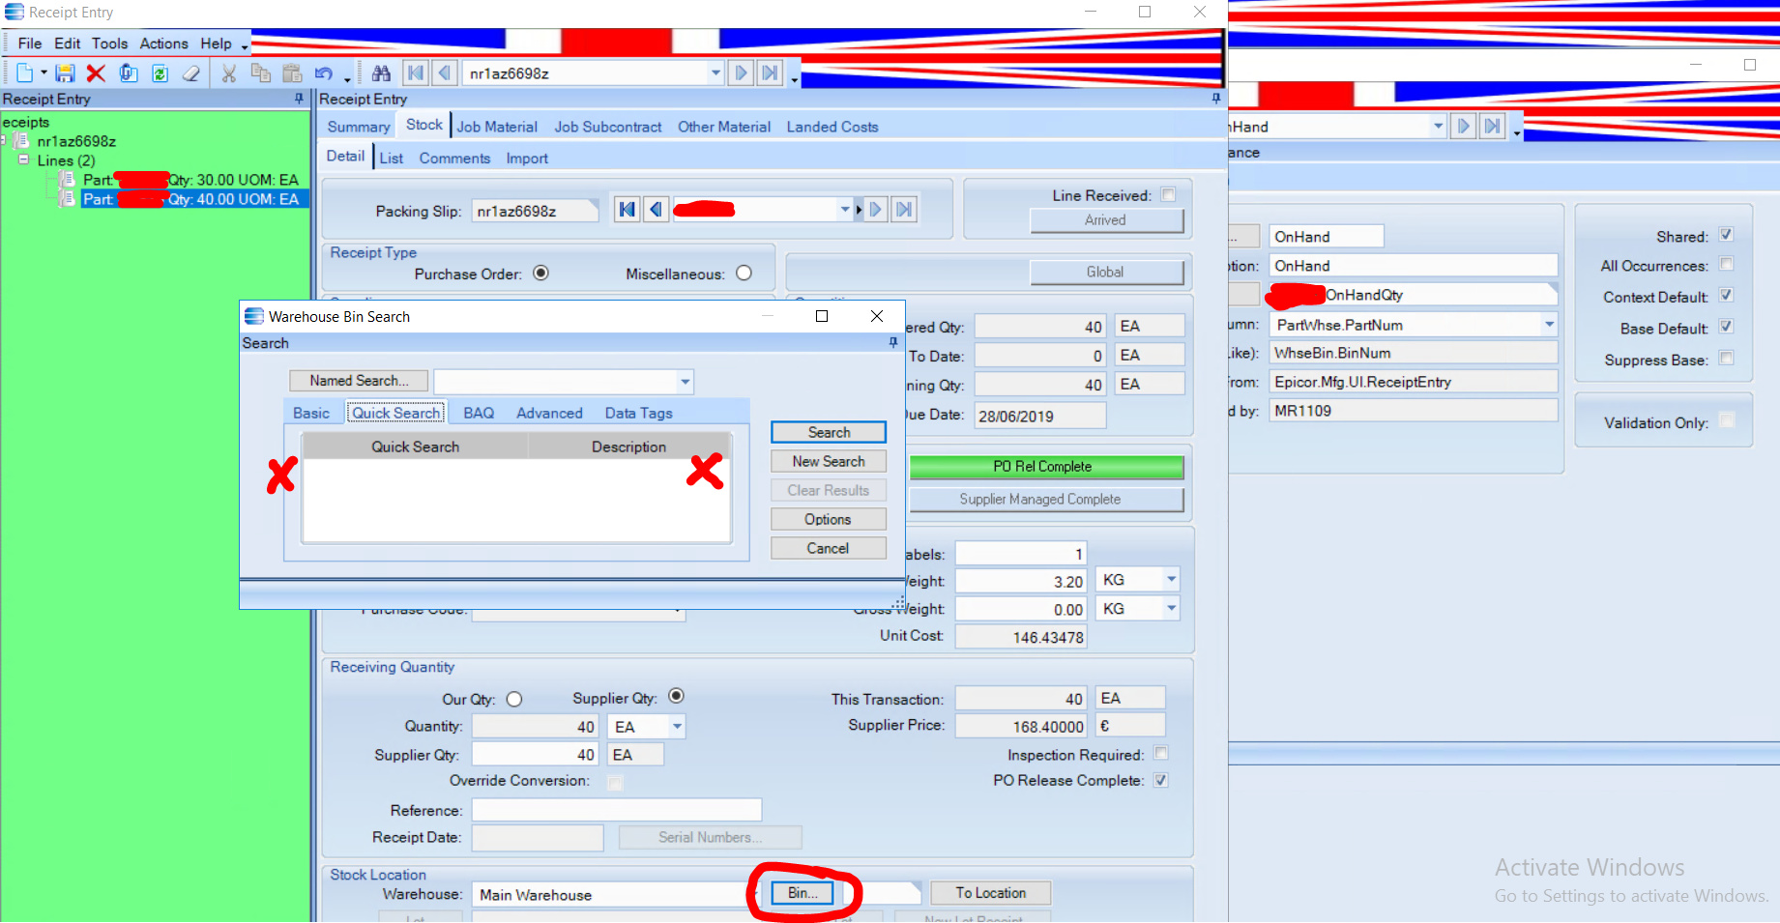Copy using the toolbar copy icon
This screenshot has height=923, width=1780.
coord(261,73)
